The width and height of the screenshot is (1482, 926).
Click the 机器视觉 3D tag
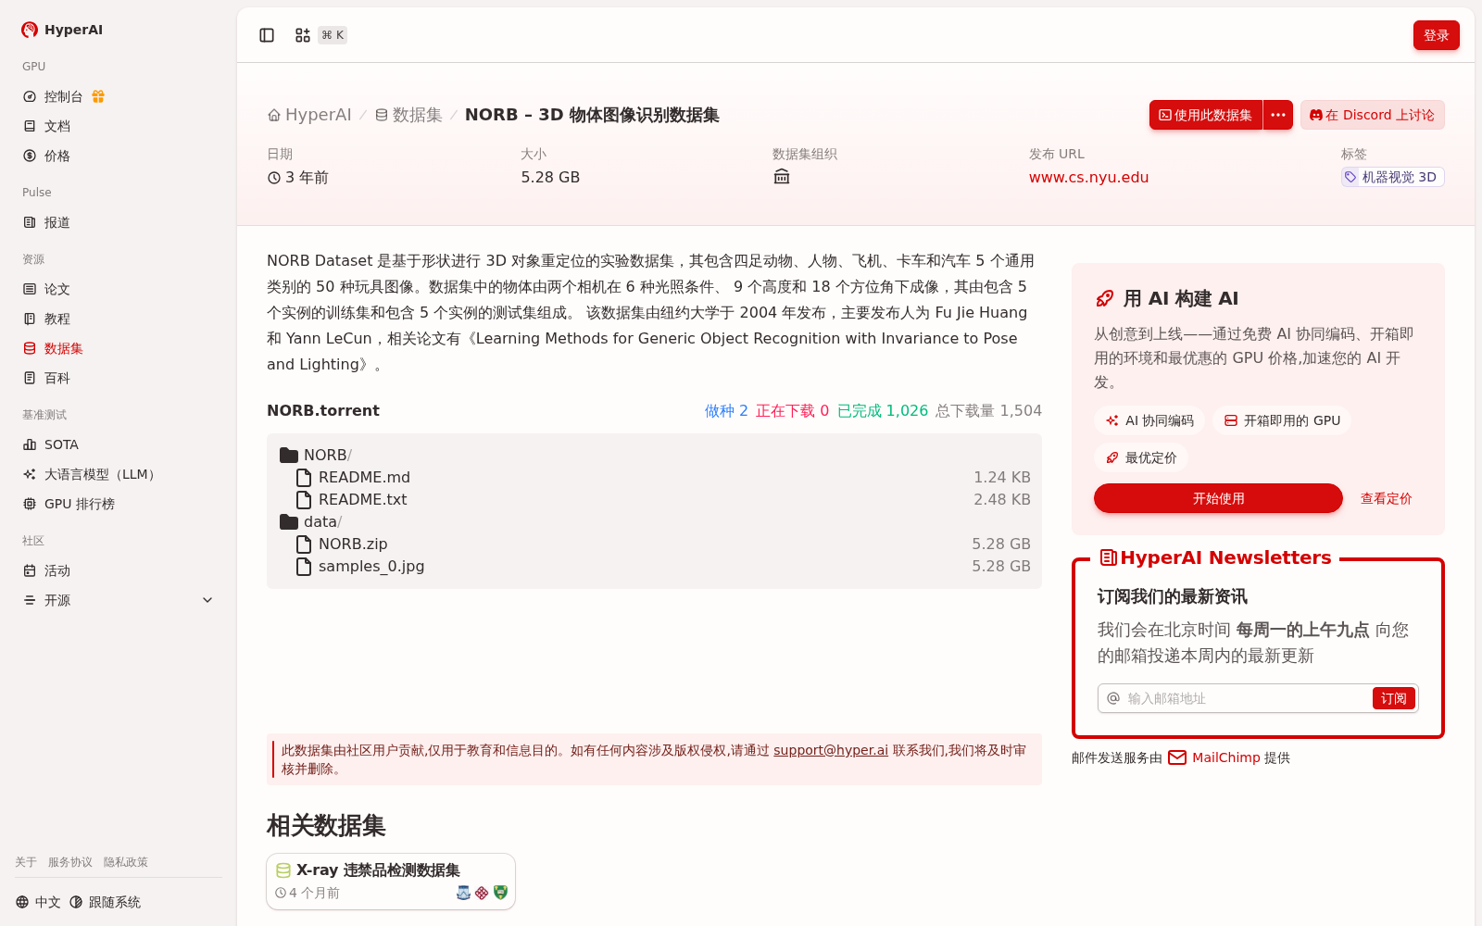coord(1392,177)
